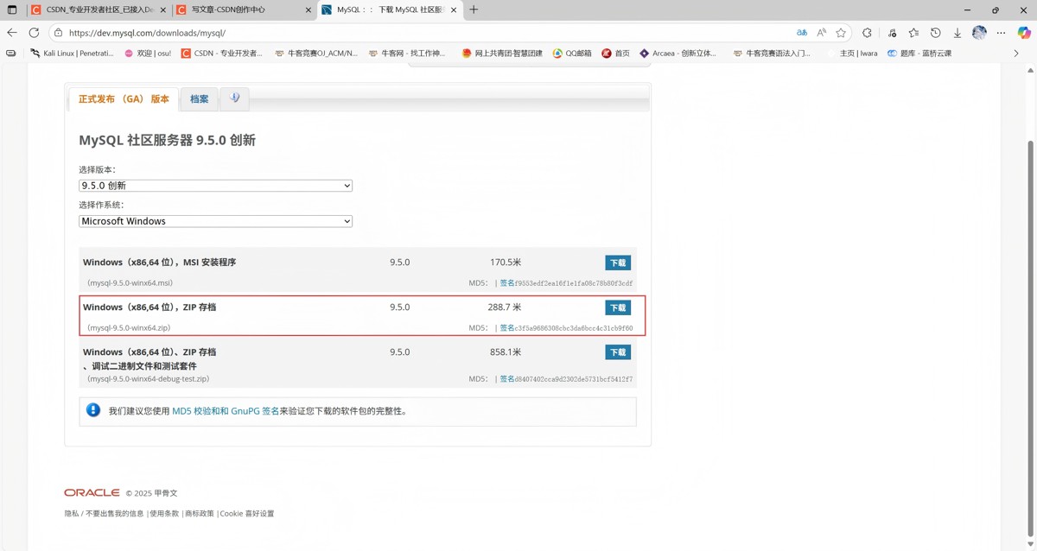Image resolution: width=1037 pixels, height=551 pixels.
Task: Open the Arcaea - 创新立体 bookmark
Action: tap(678, 54)
